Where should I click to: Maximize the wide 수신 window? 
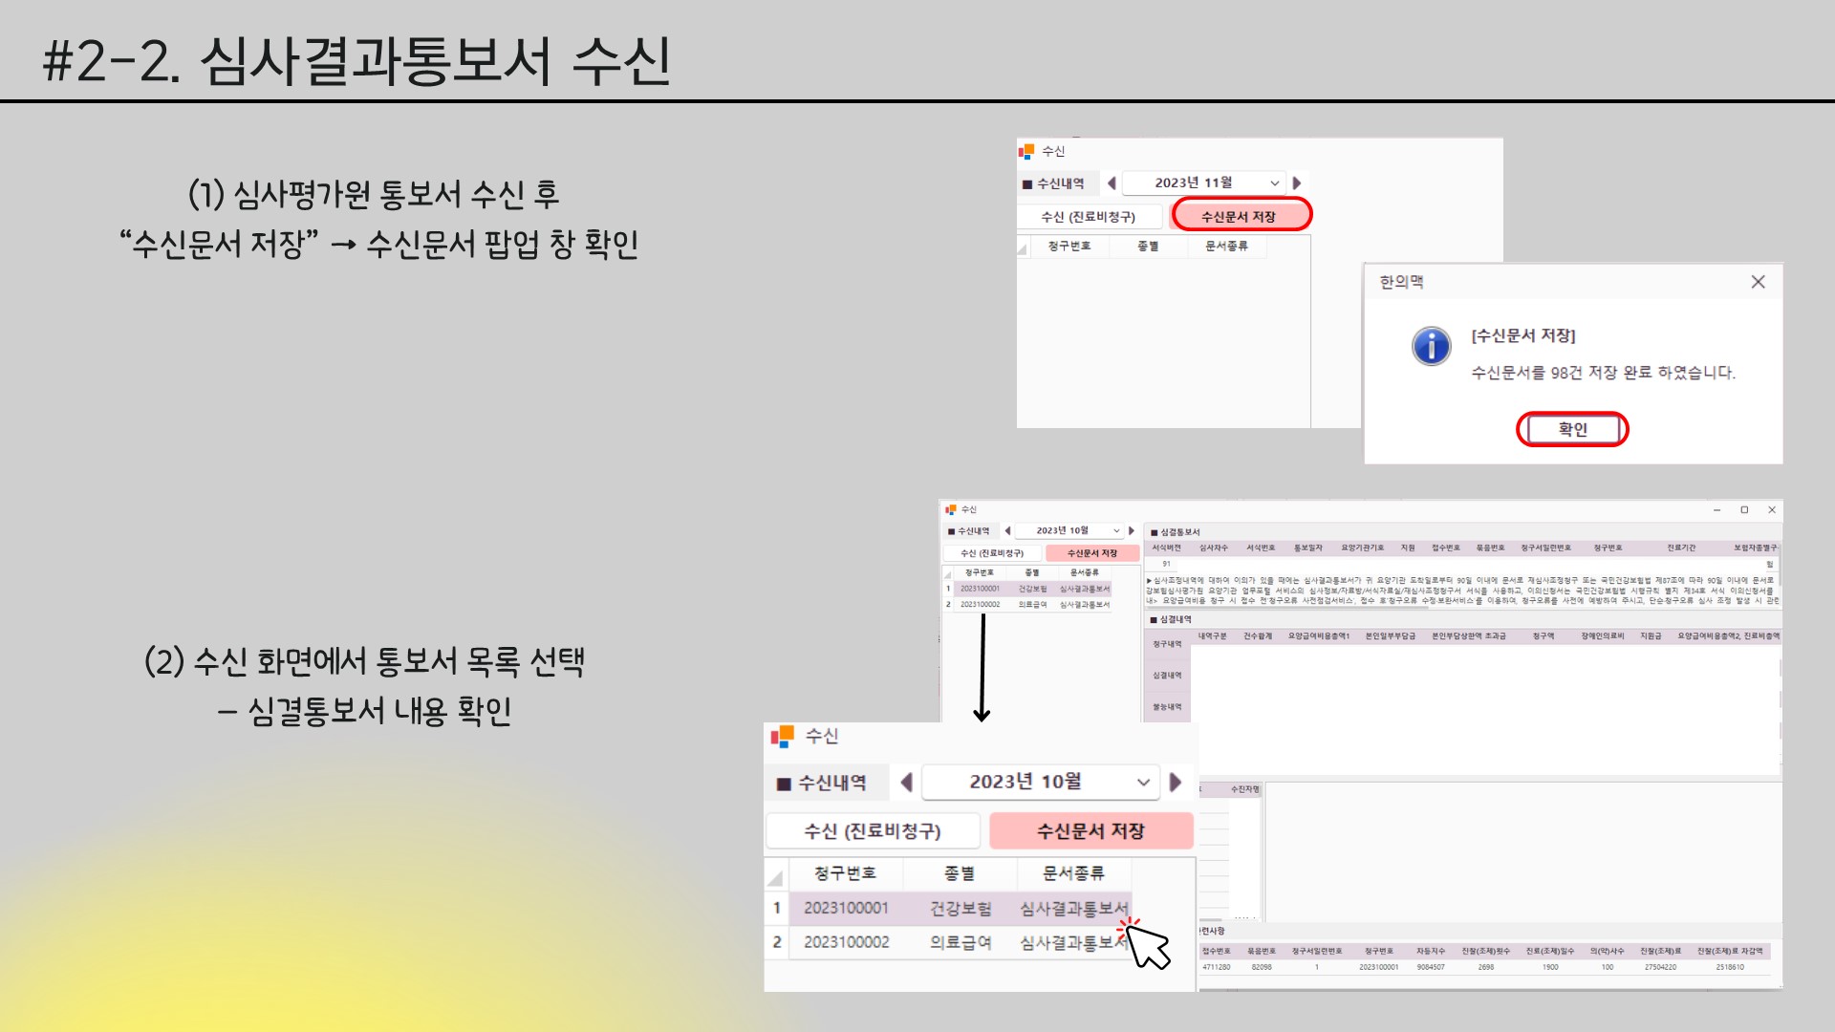(1744, 510)
